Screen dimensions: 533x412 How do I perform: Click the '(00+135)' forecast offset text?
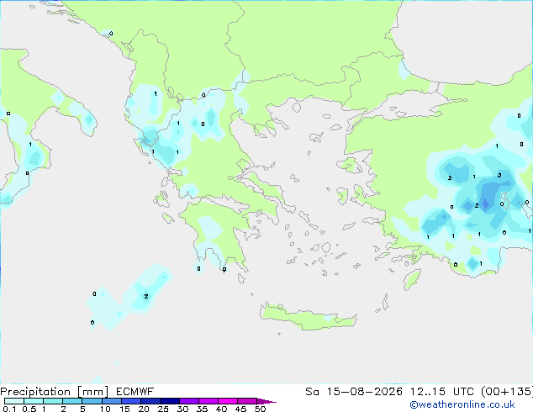click(507, 392)
